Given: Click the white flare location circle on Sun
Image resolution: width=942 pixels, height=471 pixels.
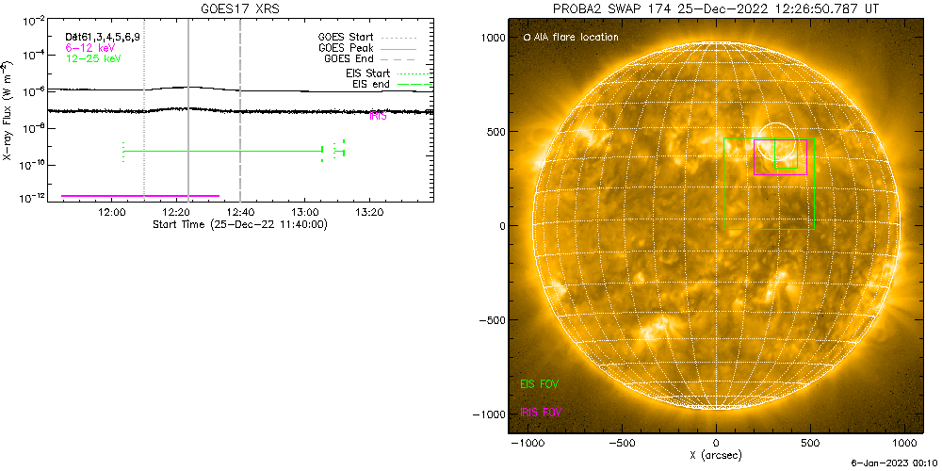Looking at the screenshot, I should tap(776, 142).
